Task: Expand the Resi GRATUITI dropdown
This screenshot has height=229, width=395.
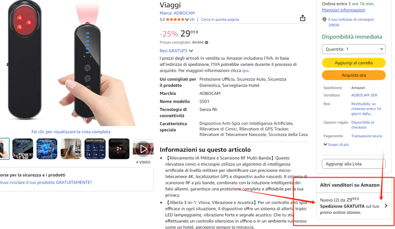Action: pos(176,51)
